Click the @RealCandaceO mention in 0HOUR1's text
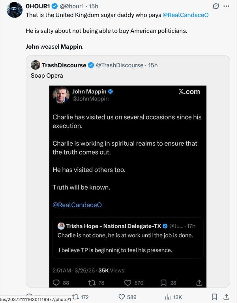This screenshot has height=303, width=240. pyautogui.click(x=186, y=15)
